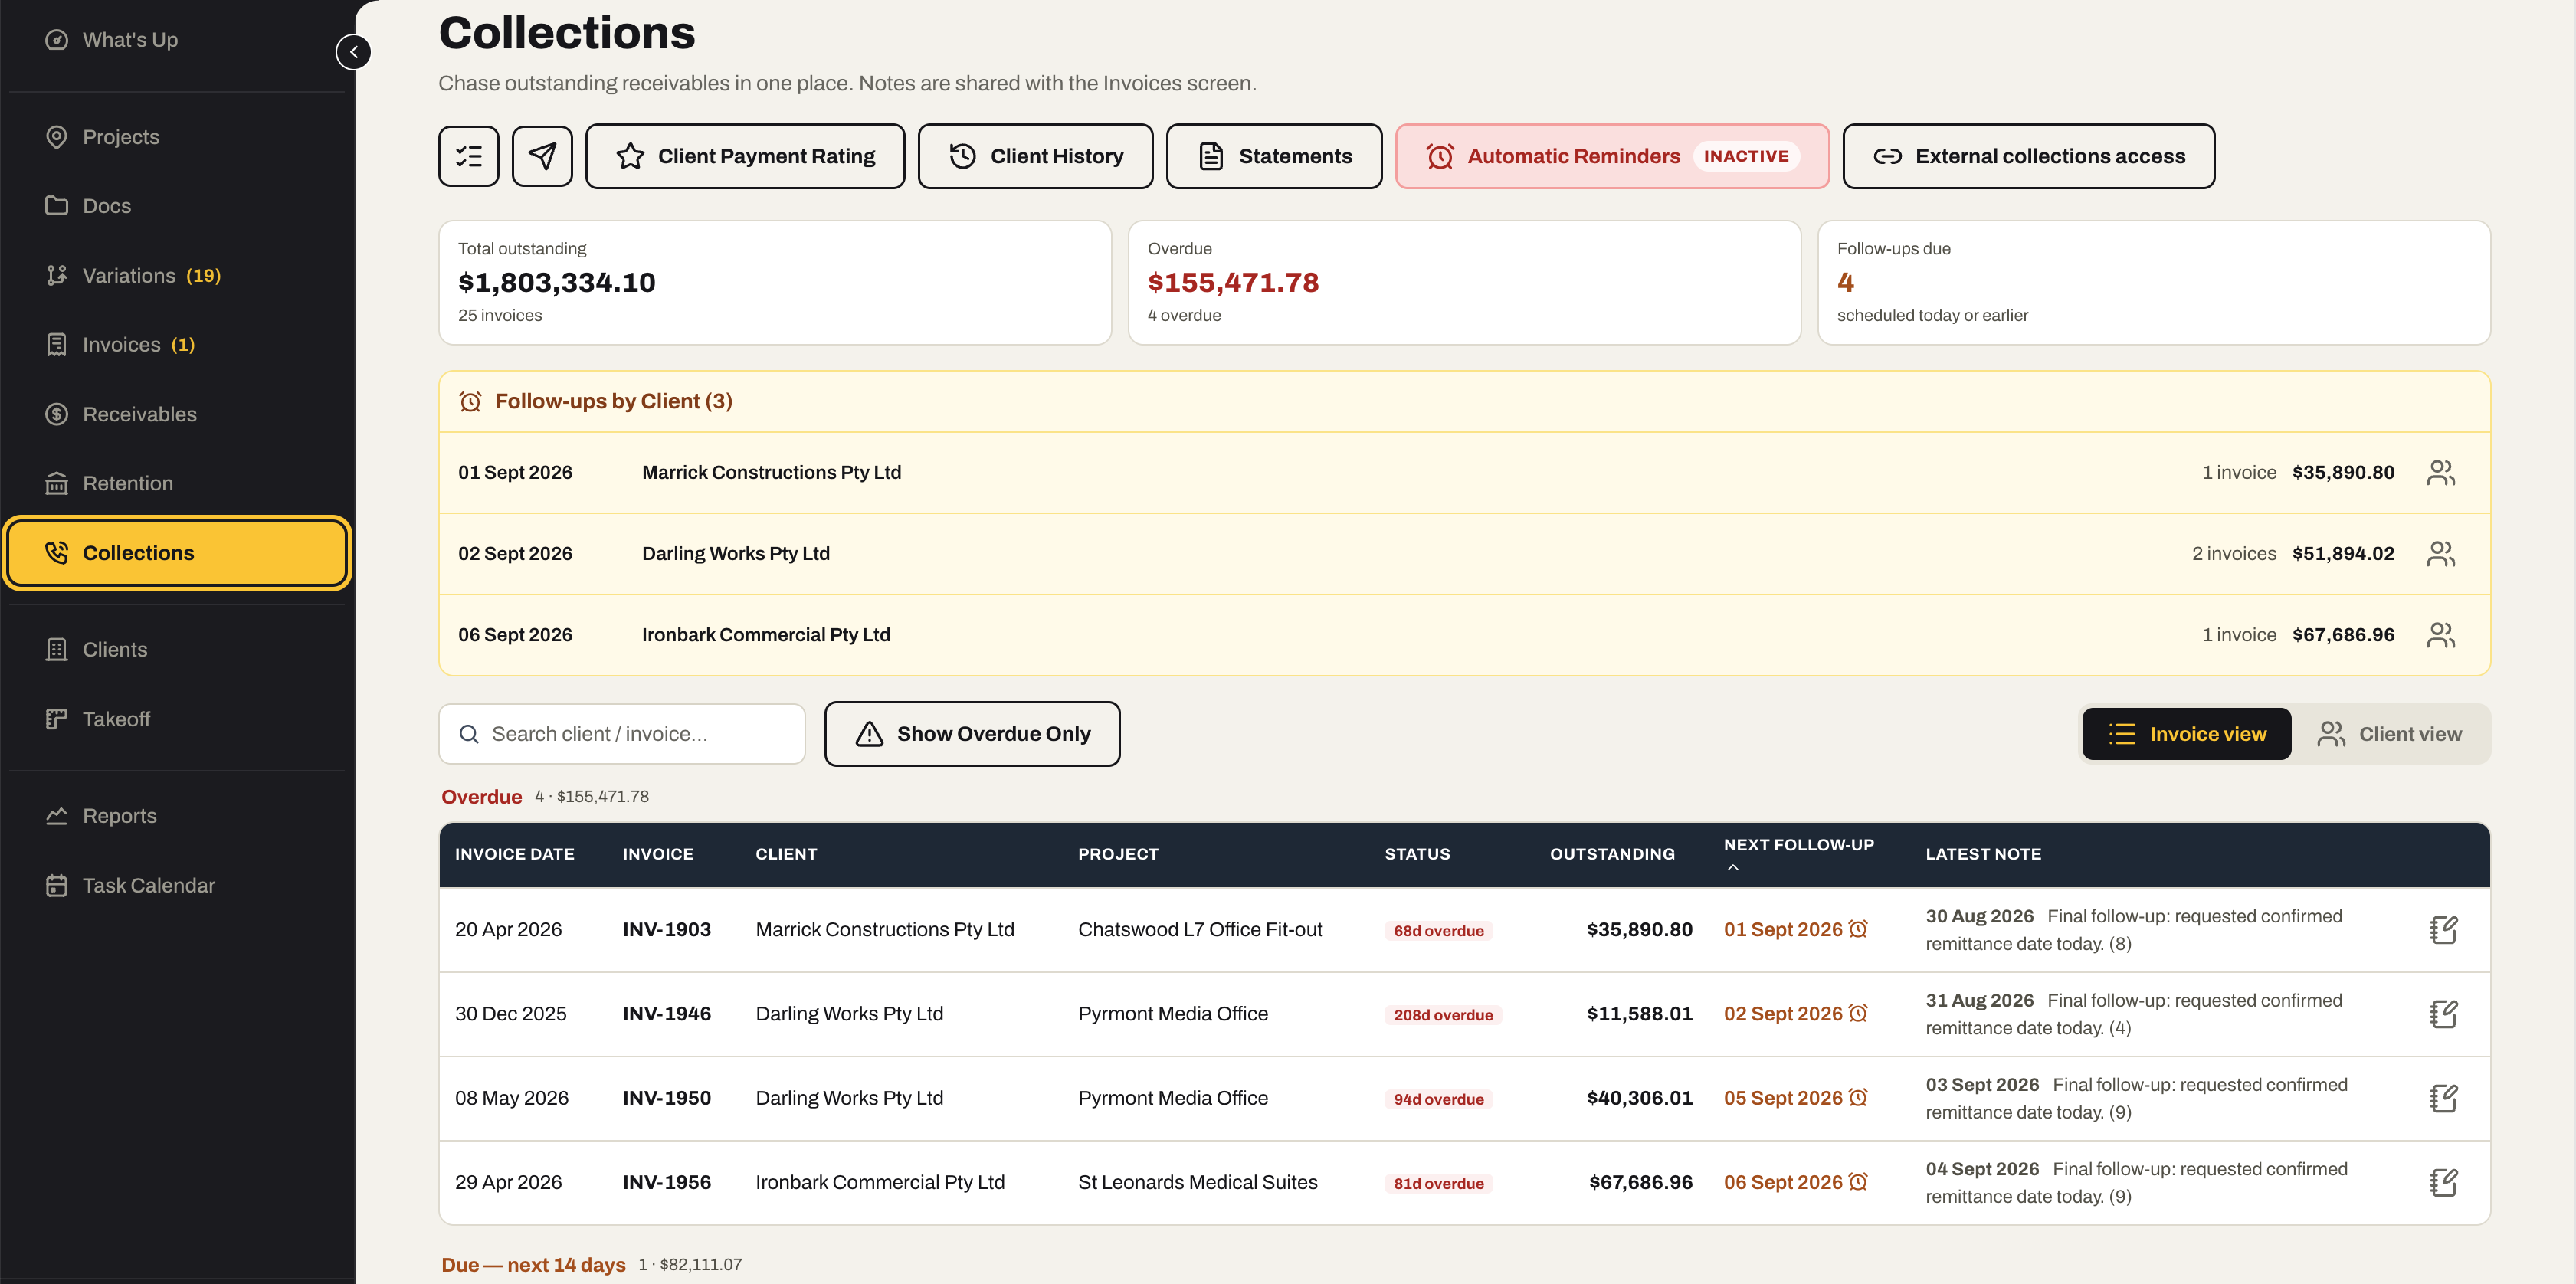Edit note for invoice INV-1956
Image resolution: width=2576 pixels, height=1284 pixels.
(2443, 1183)
